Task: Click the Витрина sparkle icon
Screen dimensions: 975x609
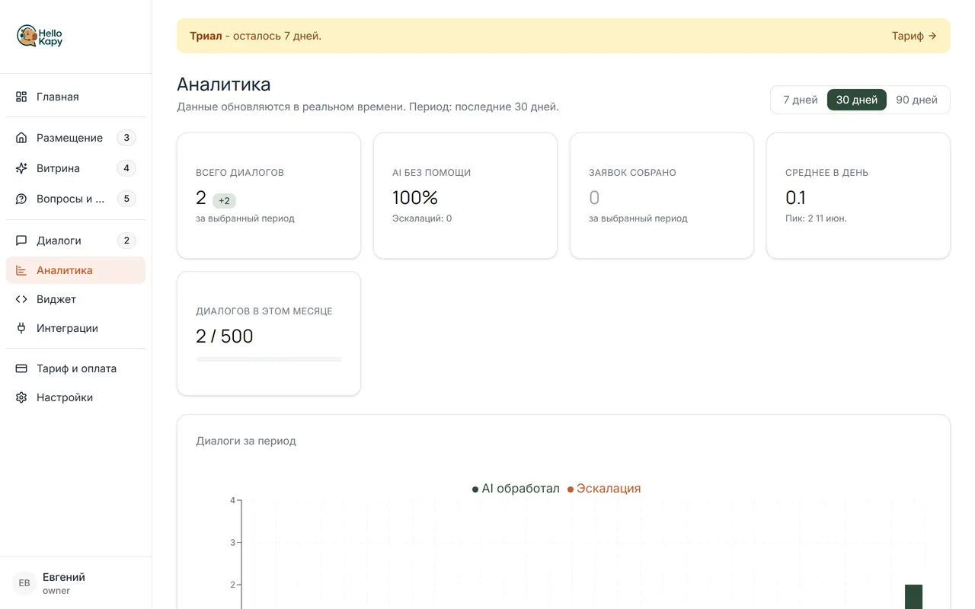Action: (x=21, y=168)
